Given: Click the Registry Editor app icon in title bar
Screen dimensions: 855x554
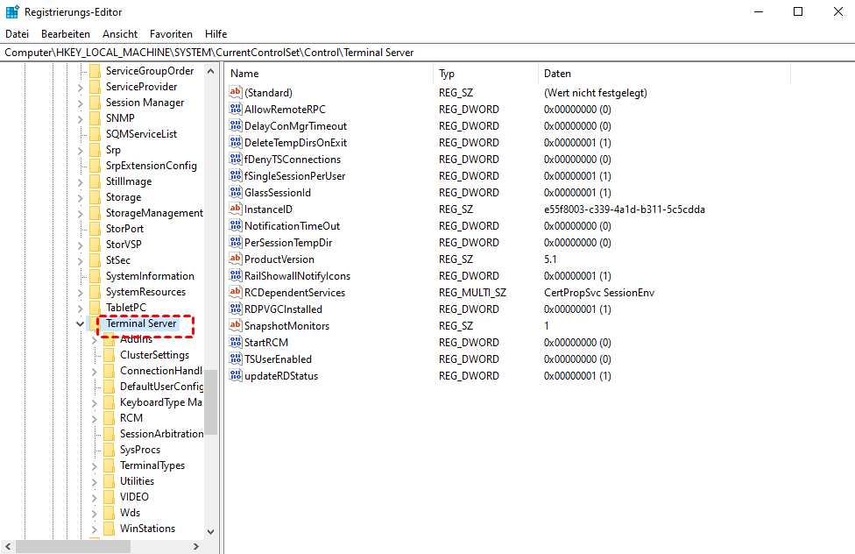Looking at the screenshot, I should pos(12,12).
